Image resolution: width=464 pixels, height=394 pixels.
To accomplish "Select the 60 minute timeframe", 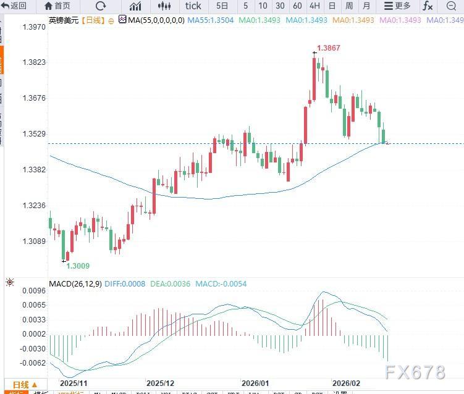I will [x=297, y=6].
